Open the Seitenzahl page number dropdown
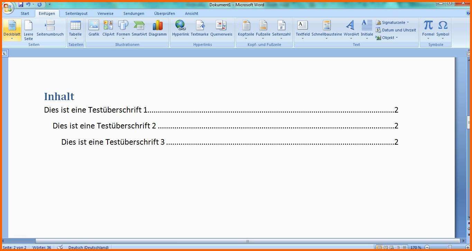The height and width of the screenshot is (251, 472). (x=281, y=30)
